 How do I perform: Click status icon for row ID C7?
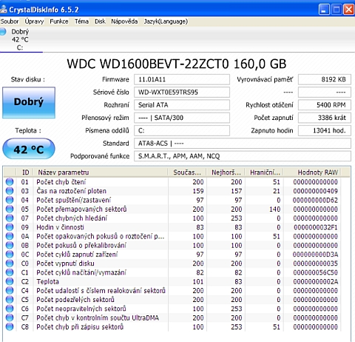[x=10, y=318]
